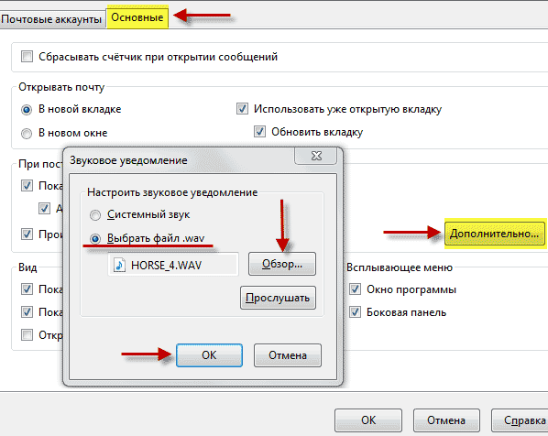Toggle the unchecked Откр... checkbox in Вид group
This screenshot has height=436, width=548.
27,334
